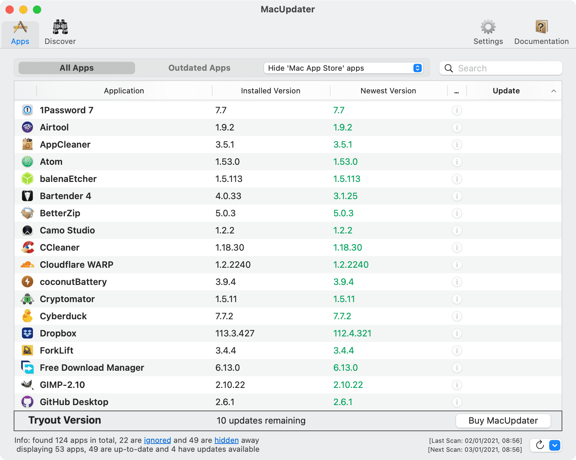Viewport: 576px width, 460px height.
Task: Sort by Newest Version column
Action: tap(388, 91)
